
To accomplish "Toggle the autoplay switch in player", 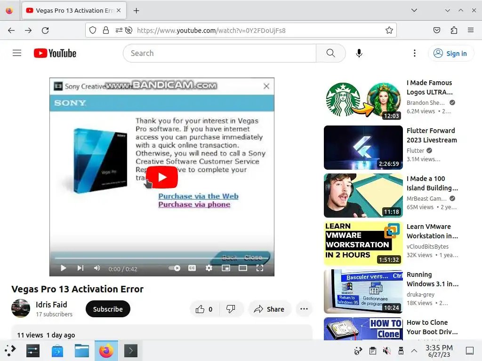I will (x=174, y=268).
